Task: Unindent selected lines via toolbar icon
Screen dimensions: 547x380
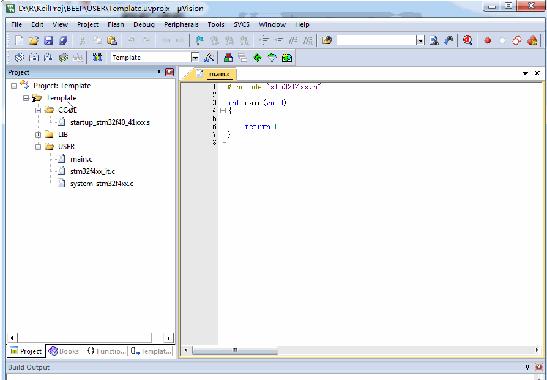Action: tap(278, 40)
